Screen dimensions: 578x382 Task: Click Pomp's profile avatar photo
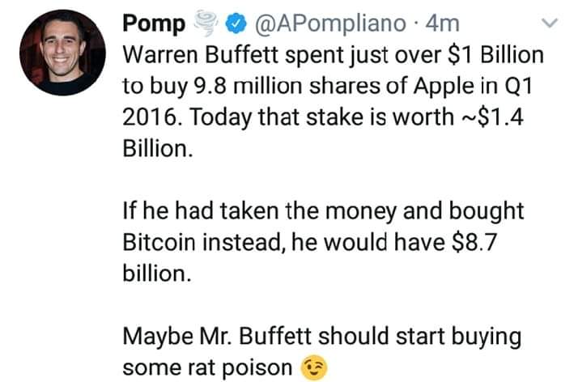pos(60,54)
